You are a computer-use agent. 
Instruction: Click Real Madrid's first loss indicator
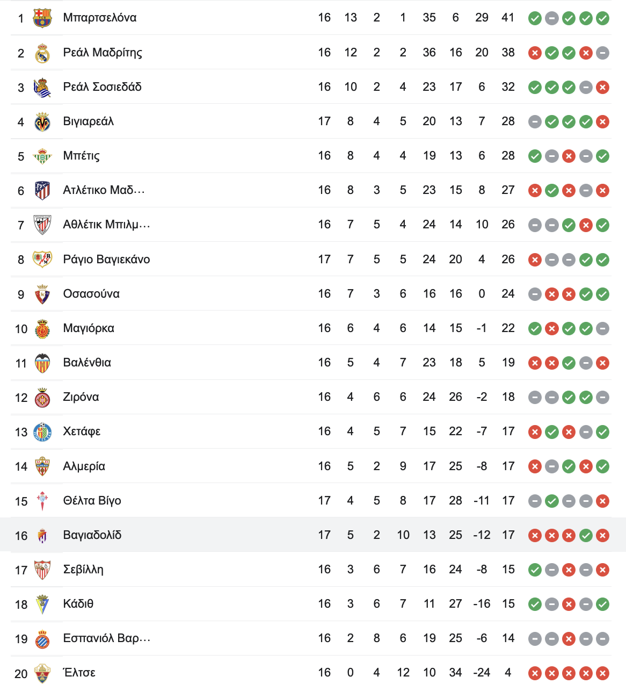pos(535,53)
